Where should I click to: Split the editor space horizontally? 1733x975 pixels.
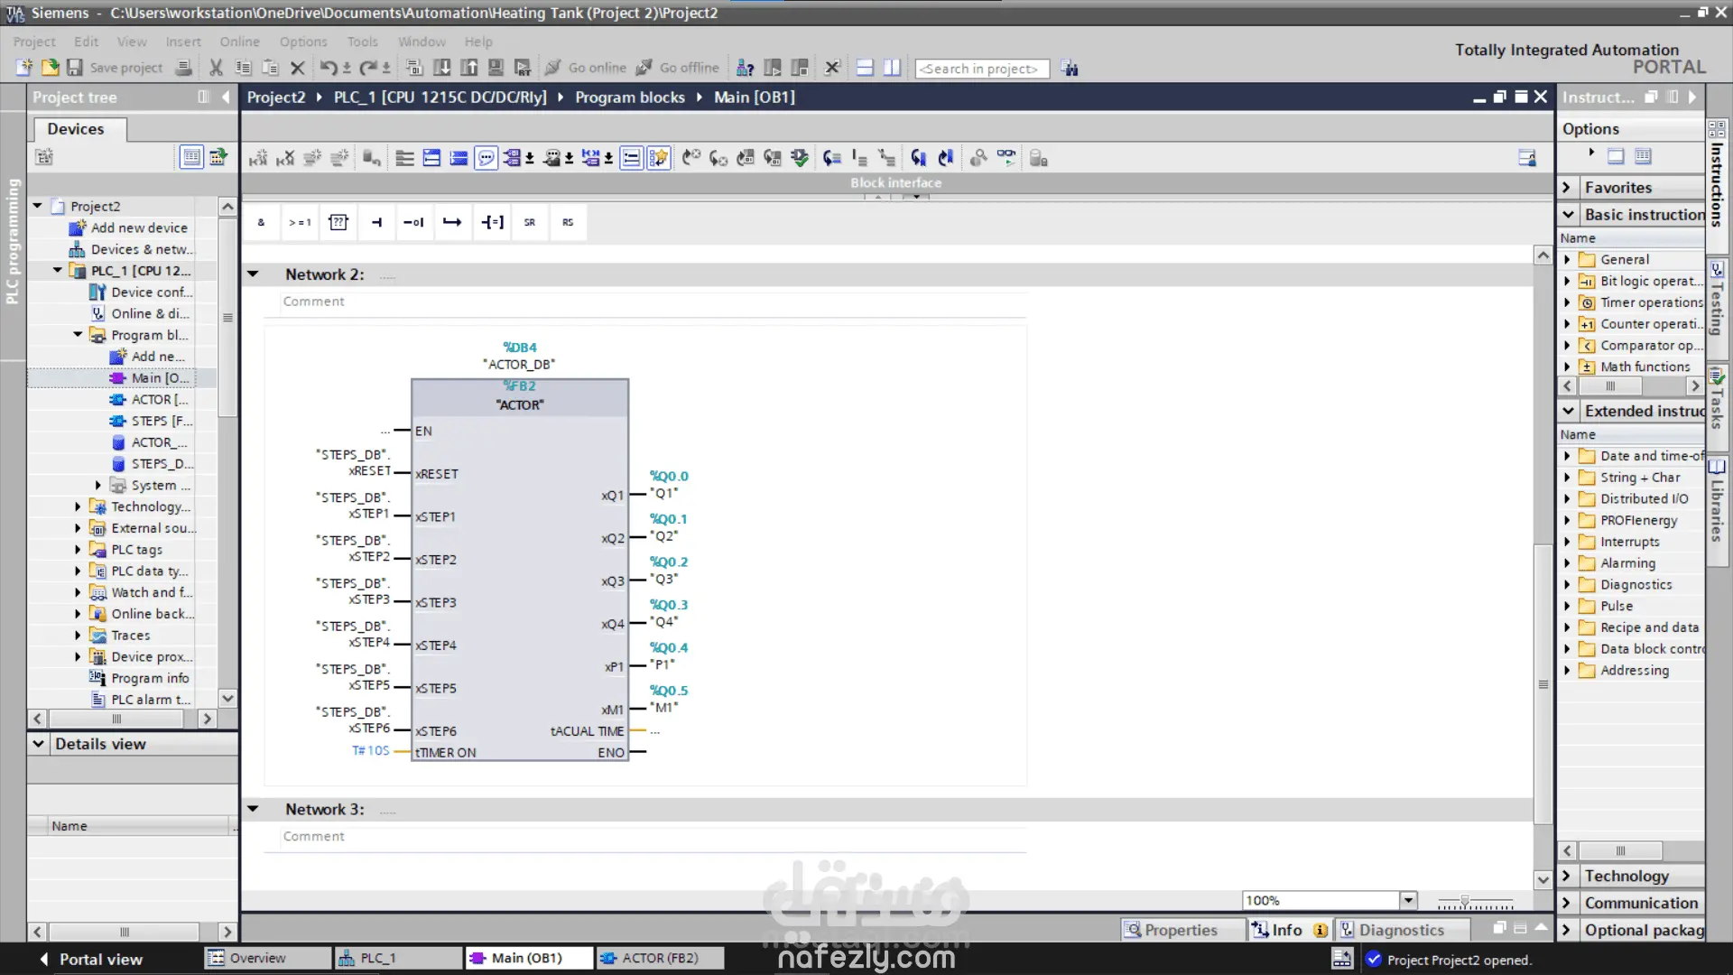(865, 68)
